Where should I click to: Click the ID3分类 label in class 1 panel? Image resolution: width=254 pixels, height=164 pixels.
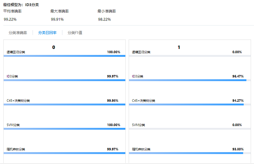point(137,76)
